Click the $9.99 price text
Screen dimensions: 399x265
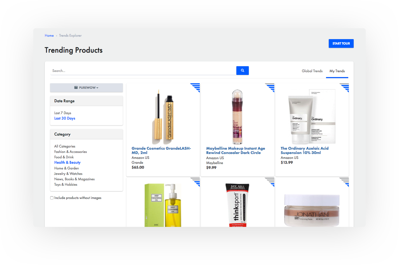click(x=211, y=168)
